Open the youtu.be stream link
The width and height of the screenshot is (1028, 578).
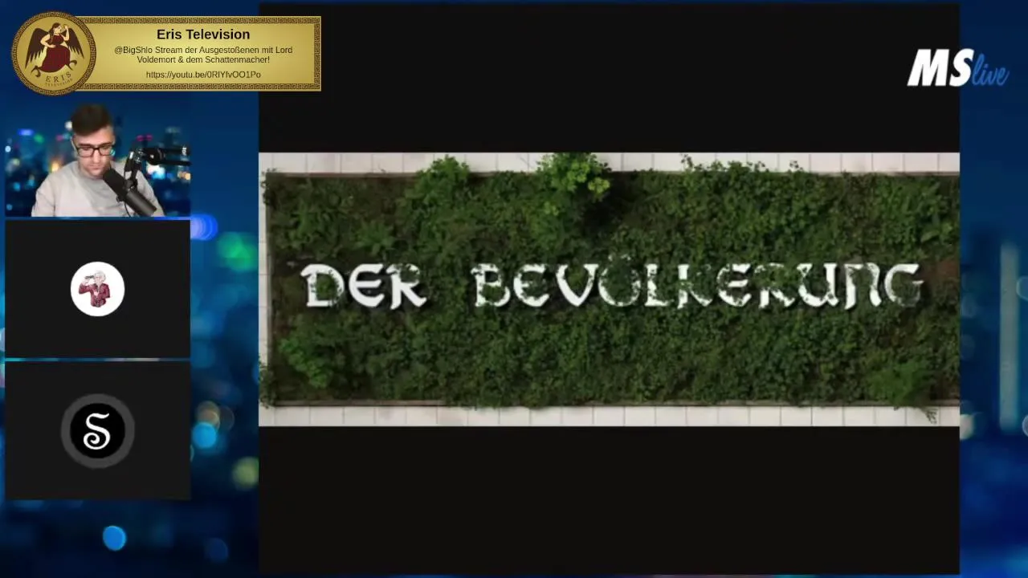pyautogui.click(x=203, y=75)
